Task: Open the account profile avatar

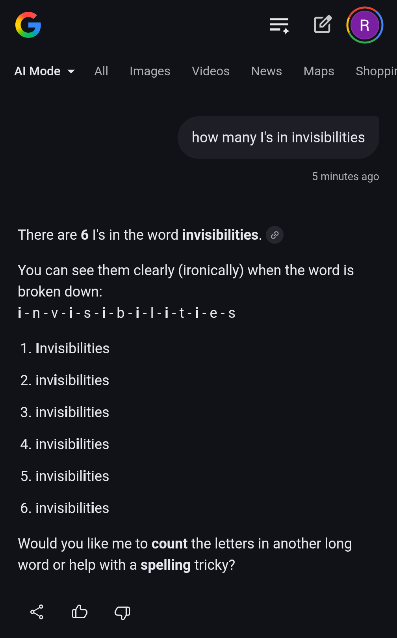Action: click(364, 25)
